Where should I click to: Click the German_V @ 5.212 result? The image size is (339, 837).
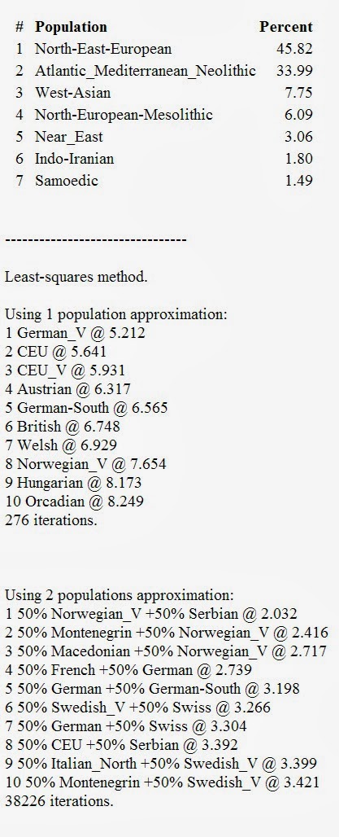(75, 333)
